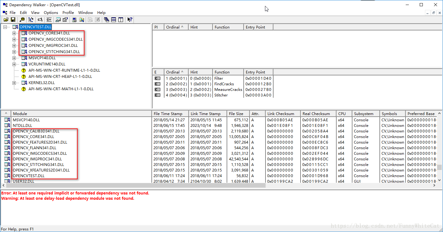Open the Edit menu
This screenshot has height=232, width=443.
23,12
